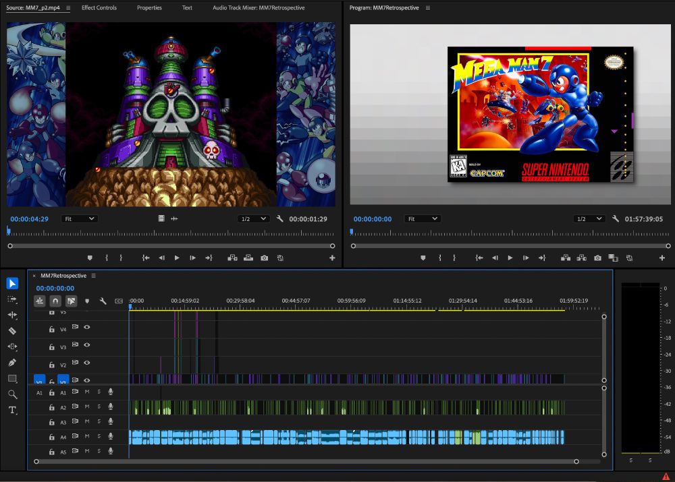The height and width of the screenshot is (482, 675).
Task: Open Program monitor settings wrench
Action: point(616,219)
